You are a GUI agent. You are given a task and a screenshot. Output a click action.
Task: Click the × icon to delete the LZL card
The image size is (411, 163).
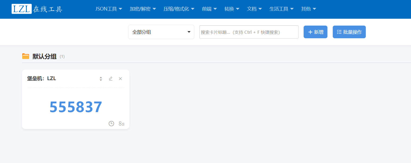pyautogui.click(x=120, y=78)
